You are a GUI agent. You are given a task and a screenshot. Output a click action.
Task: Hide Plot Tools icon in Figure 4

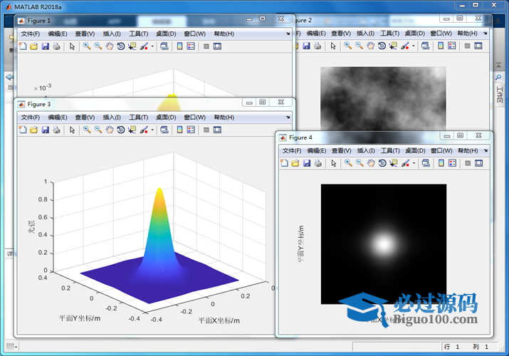point(468,163)
